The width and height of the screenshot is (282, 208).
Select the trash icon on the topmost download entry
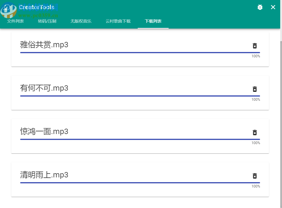click(255, 46)
